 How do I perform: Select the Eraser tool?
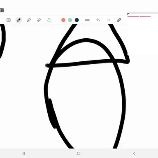coord(39,20)
